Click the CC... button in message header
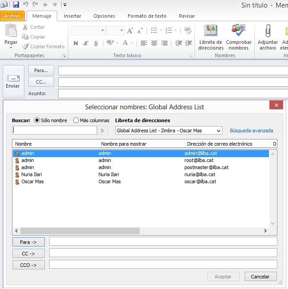This screenshot has width=288, height=289. 41,82
